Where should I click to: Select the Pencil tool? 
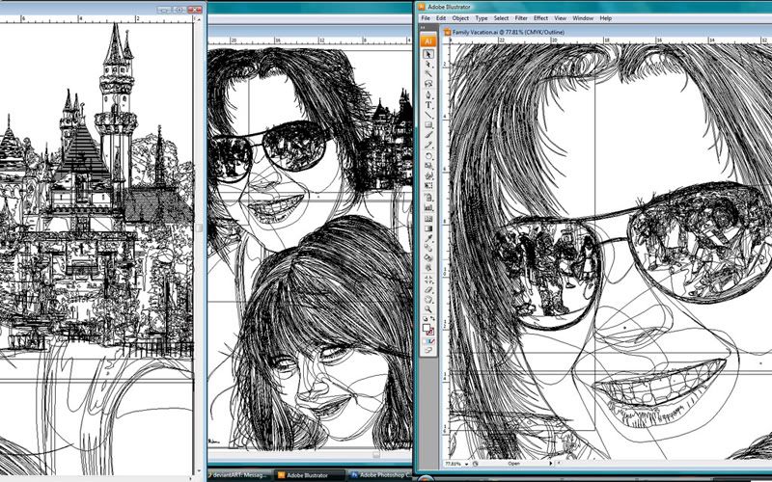(427, 146)
